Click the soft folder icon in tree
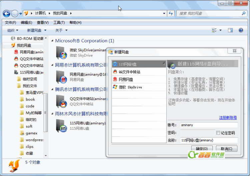Viewport: 250px width, 176px height. pos(22,126)
